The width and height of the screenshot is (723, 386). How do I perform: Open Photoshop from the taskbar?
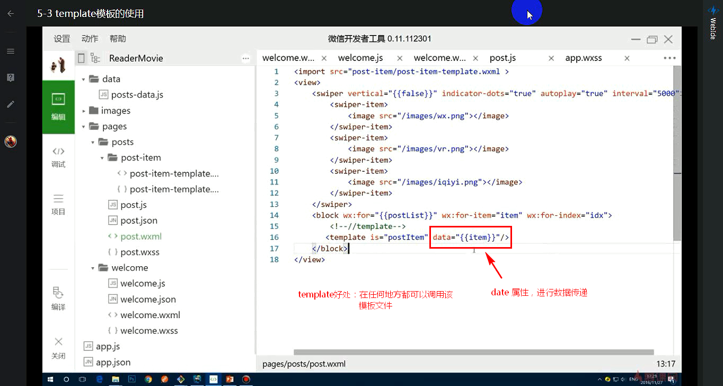(132, 380)
